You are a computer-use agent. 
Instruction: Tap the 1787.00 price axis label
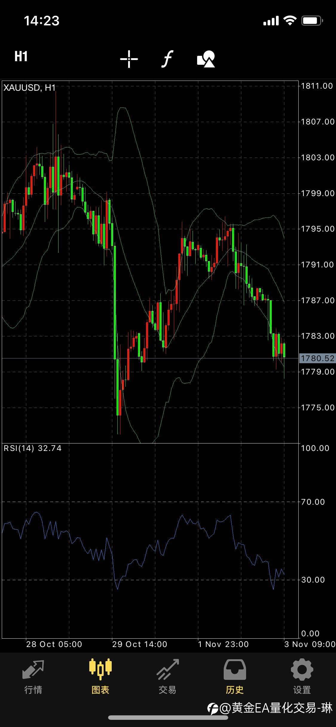coord(318,300)
